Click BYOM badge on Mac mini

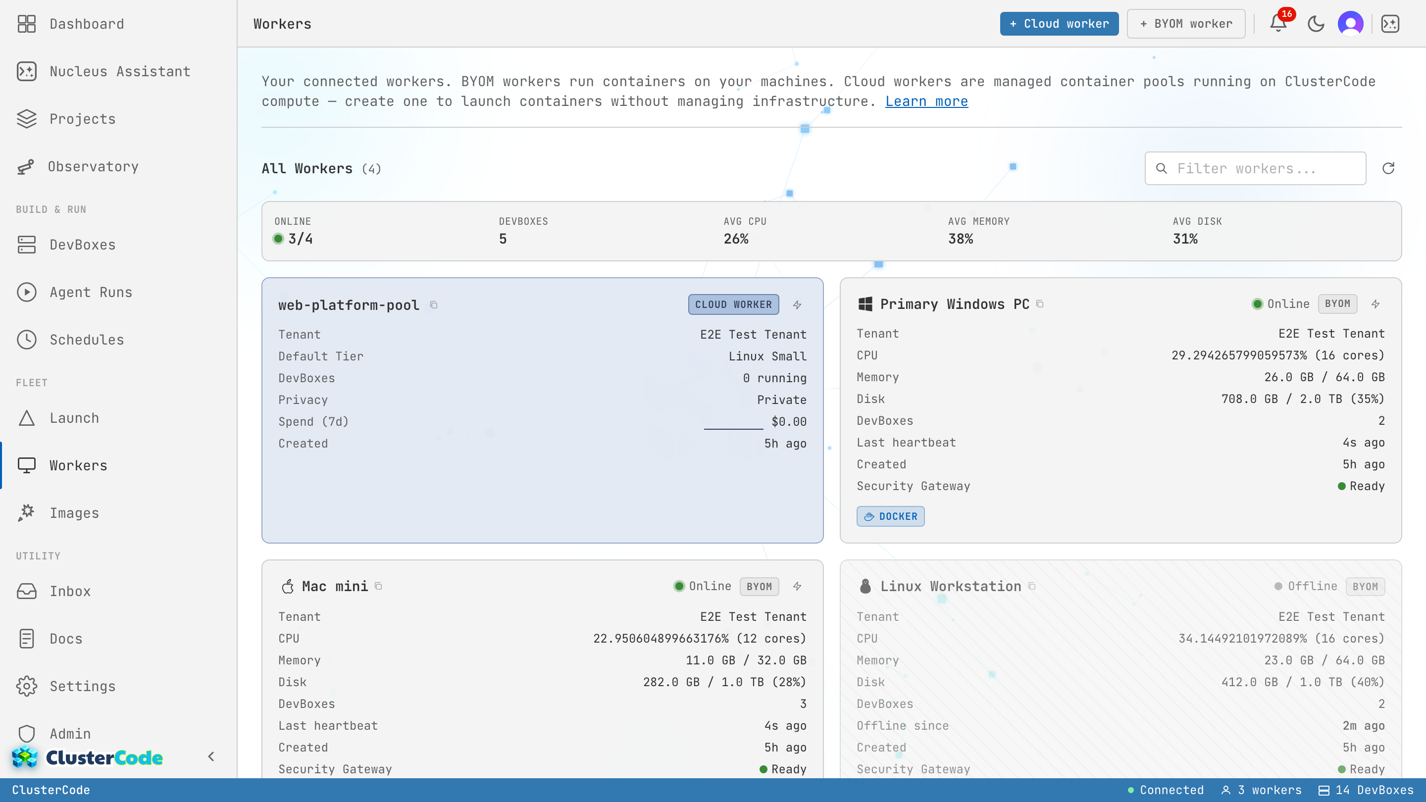point(759,587)
